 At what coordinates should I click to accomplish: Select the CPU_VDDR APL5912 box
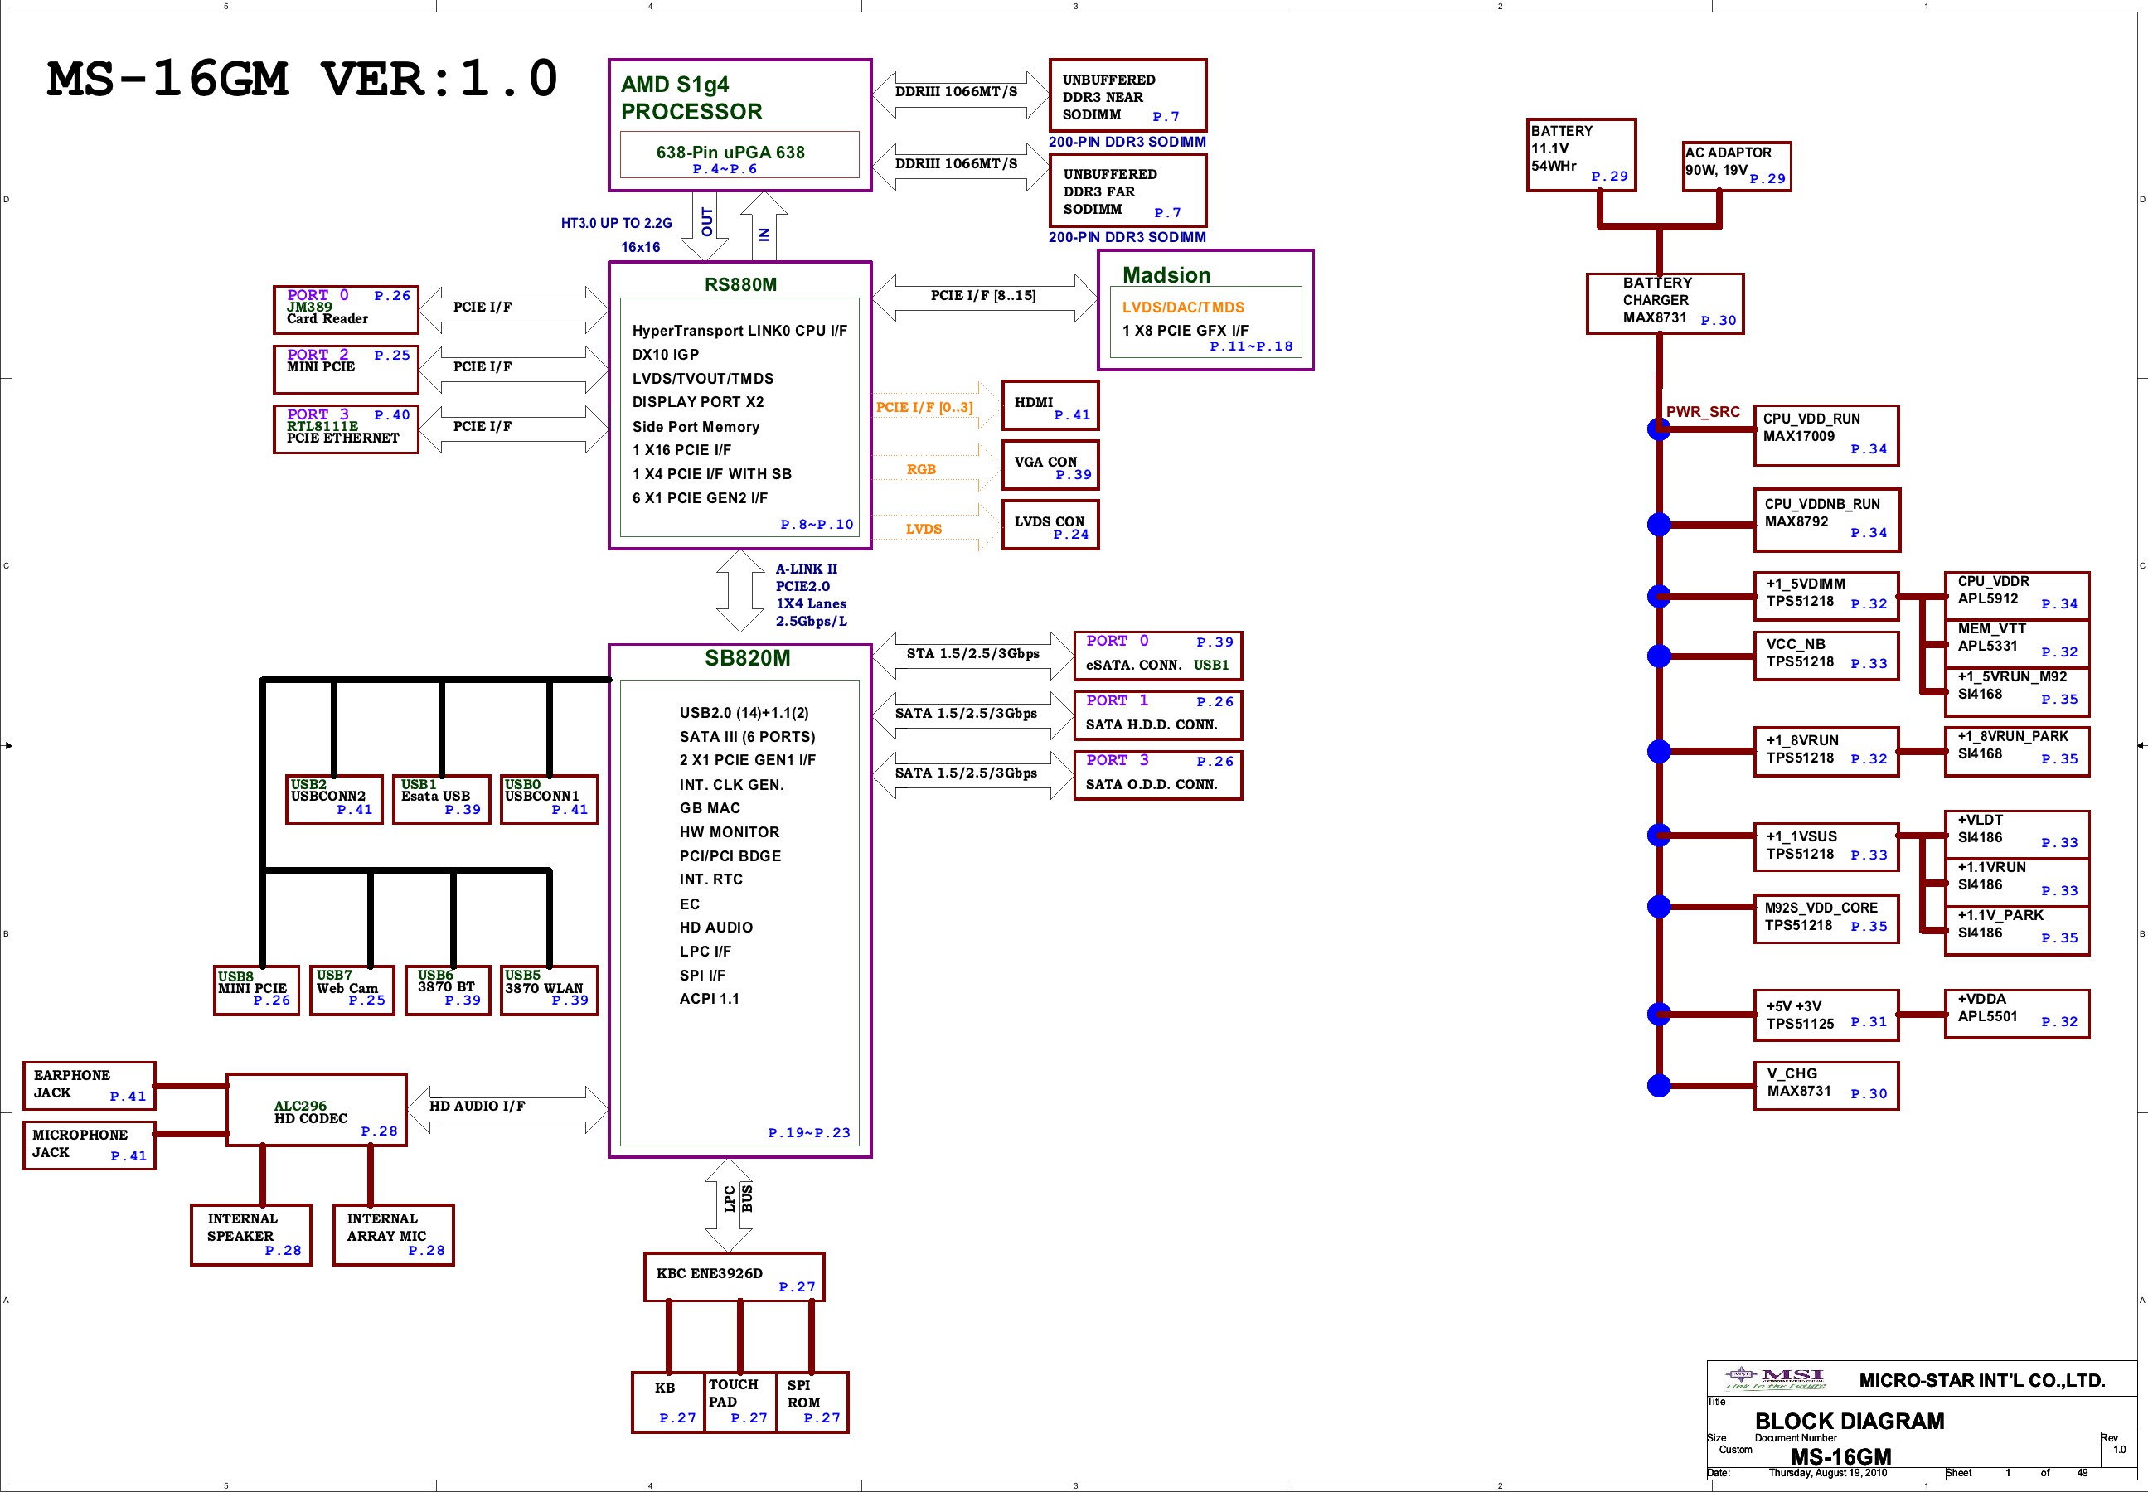[x=2017, y=595]
